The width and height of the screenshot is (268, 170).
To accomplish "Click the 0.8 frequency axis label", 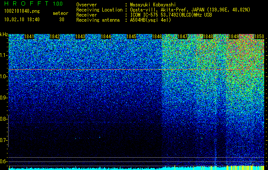I will 3,119.
